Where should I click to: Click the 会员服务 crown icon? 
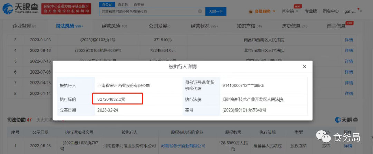[x=250, y=11]
